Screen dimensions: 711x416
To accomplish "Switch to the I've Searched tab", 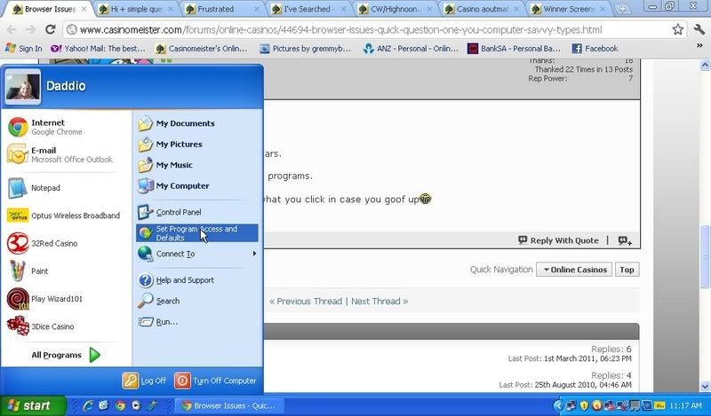I will point(309,9).
